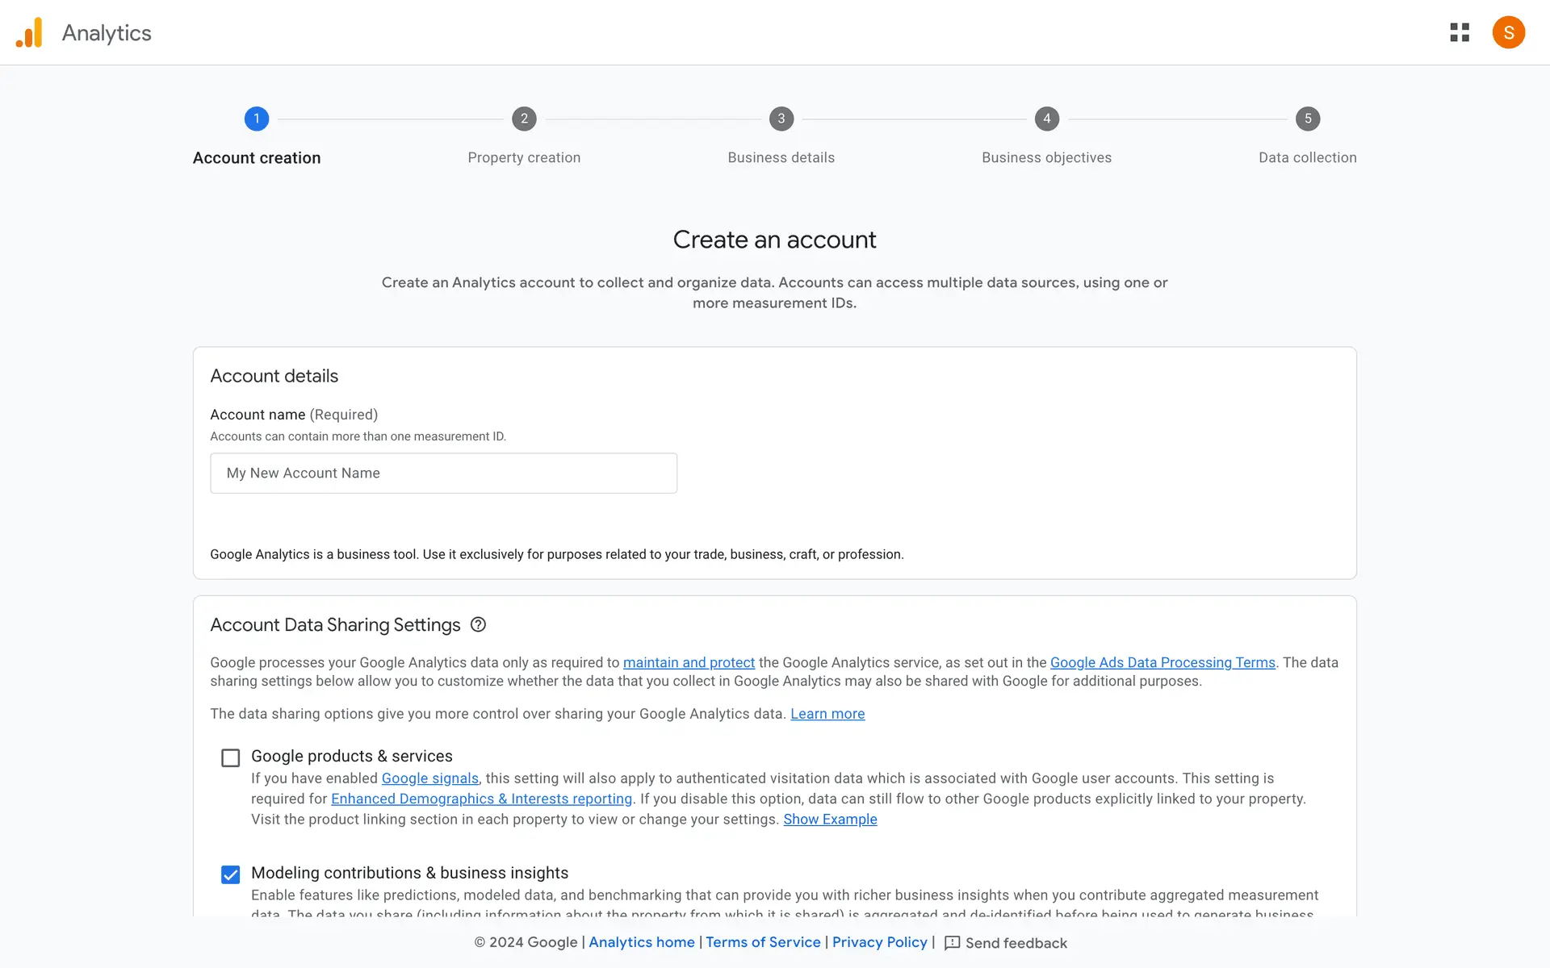
Task: Click step 1 Account creation circle
Action: 257,119
